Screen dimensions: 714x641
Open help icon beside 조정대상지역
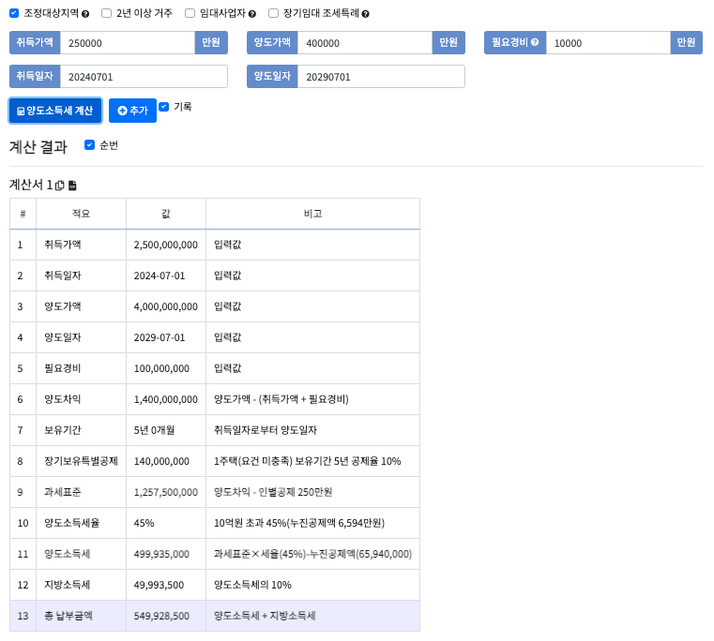(x=85, y=14)
